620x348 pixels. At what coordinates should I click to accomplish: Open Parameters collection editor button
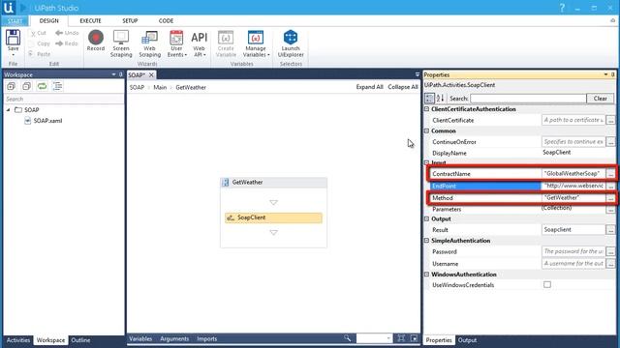611,209
